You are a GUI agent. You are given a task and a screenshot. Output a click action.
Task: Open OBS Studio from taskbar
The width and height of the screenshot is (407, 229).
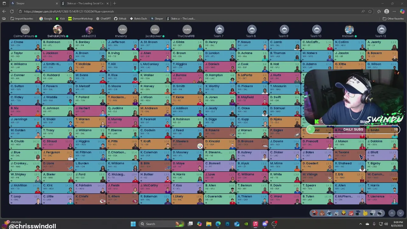(x=274, y=224)
